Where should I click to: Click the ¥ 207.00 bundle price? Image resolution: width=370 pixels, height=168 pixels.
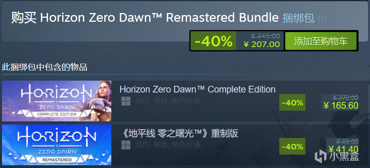262,44
